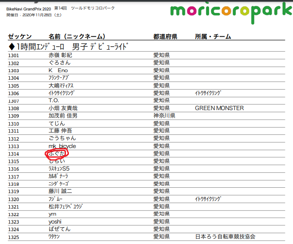This screenshot has height=244, width=293.
Task: Click the name ワタケン
Action: coord(54,237)
